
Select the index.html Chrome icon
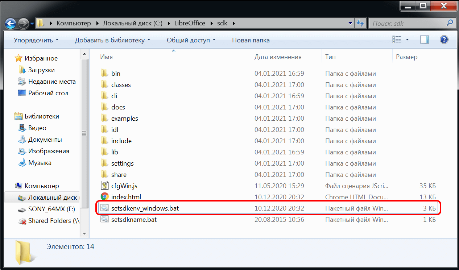click(x=104, y=197)
